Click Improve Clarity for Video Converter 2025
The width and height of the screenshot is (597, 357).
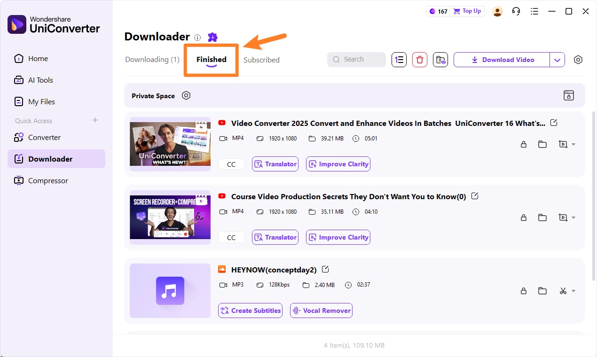(x=338, y=164)
